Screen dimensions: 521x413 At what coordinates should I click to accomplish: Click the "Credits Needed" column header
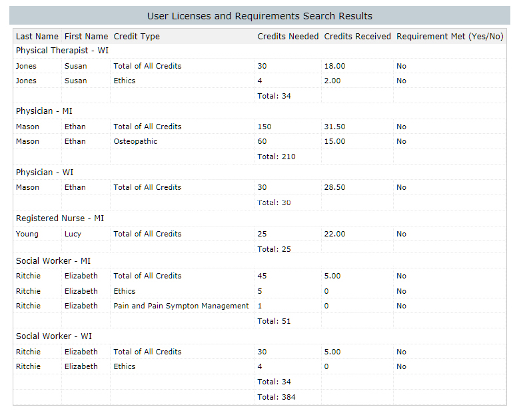288,37
